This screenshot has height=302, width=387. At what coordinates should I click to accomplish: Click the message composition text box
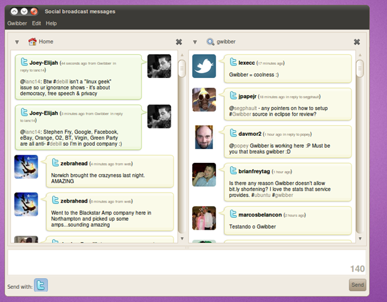pos(187,262)
